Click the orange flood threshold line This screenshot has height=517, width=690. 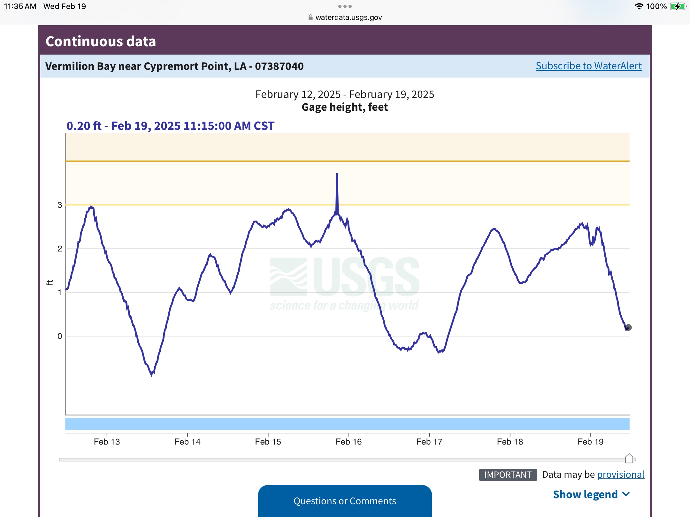coord(347,161)
